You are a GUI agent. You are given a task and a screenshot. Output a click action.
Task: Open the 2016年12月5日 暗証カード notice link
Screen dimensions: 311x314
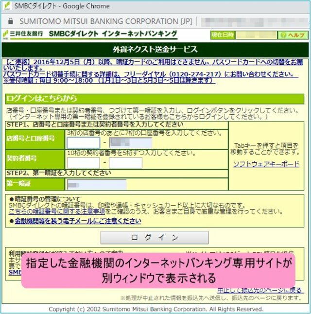tap(153, 71)
